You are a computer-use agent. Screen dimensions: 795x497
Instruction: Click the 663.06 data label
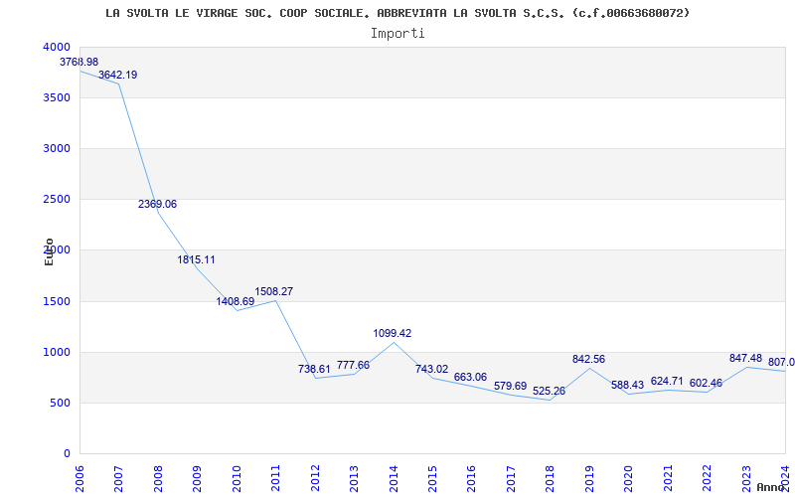pos(470,378)
